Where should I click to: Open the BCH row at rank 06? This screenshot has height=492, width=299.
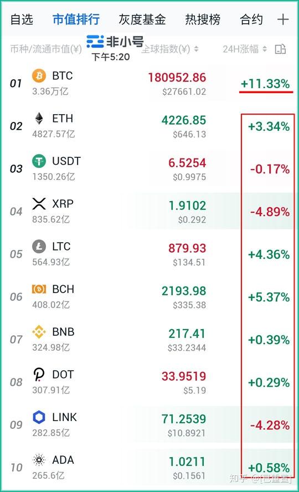click(x=149, y=297)
